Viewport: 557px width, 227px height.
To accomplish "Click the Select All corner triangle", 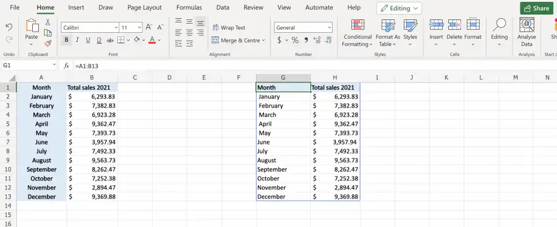I will tap(12, 78).
